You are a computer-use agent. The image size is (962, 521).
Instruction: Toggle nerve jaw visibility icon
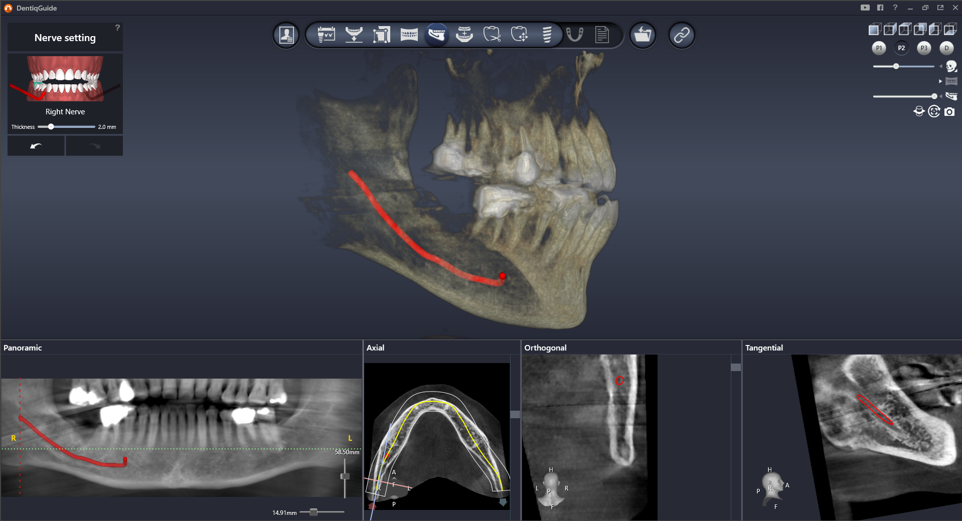tap(951, 96)
